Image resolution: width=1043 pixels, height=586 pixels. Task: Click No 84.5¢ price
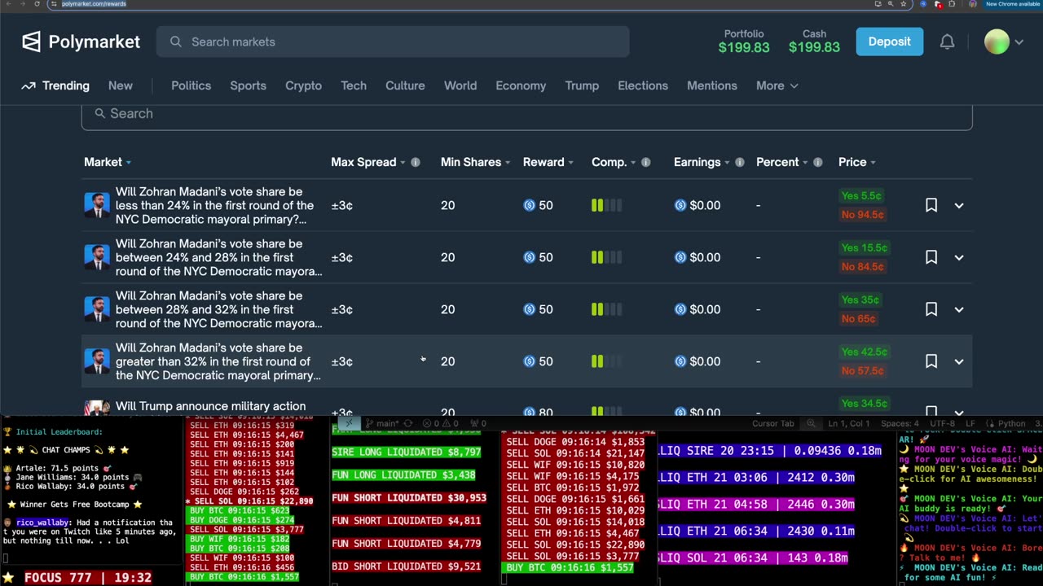coord(862,267)
